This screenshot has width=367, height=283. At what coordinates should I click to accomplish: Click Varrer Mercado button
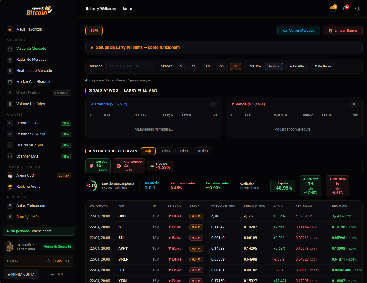point(299,31)
